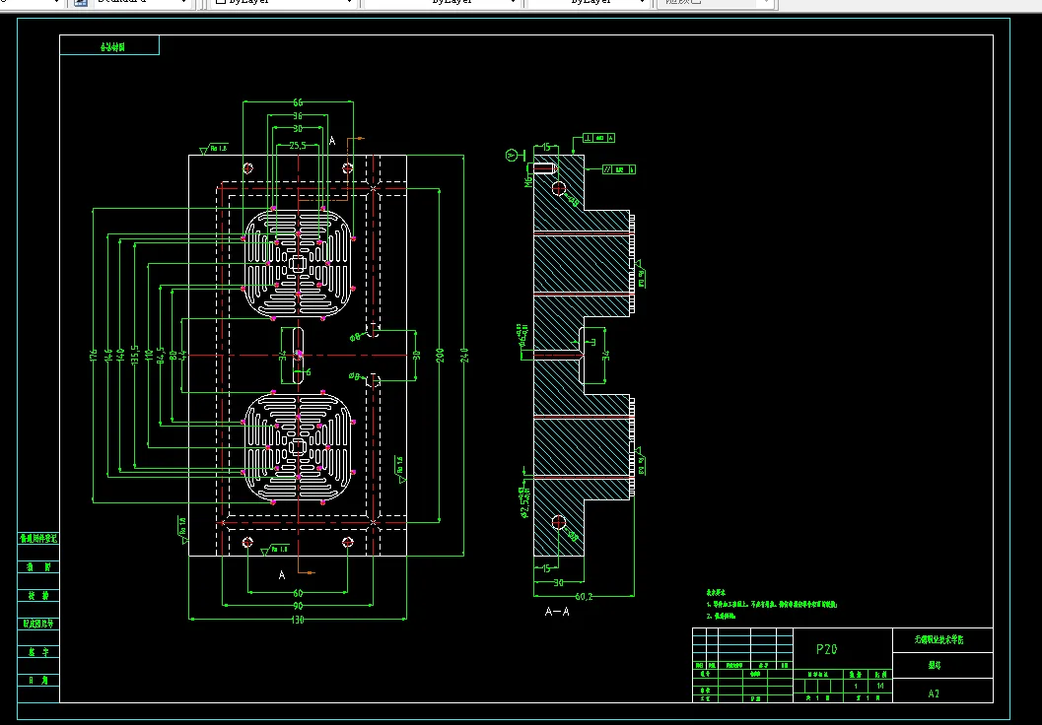The height and width of the screenshot is (725, 1042).
Task: Select the 60.2 dimension in section view
Action: pos(584,597)
